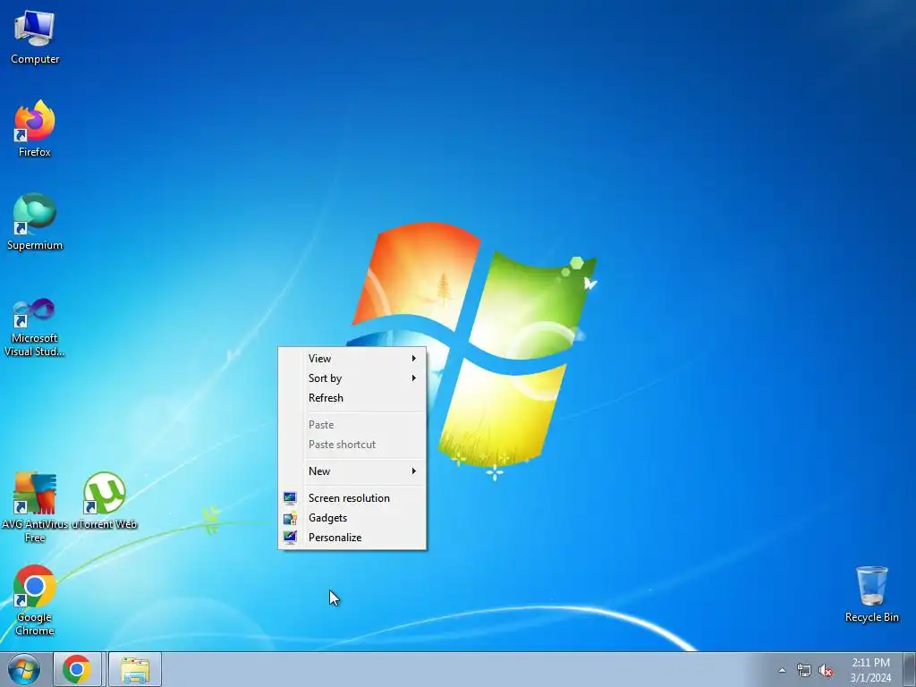This screenshot has height=687, width=916.
Task: Open Gadgets from the context menu
Action: 352,518
